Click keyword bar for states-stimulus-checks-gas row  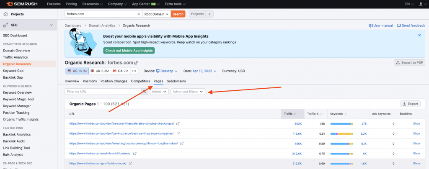click(x=342, y=124)
